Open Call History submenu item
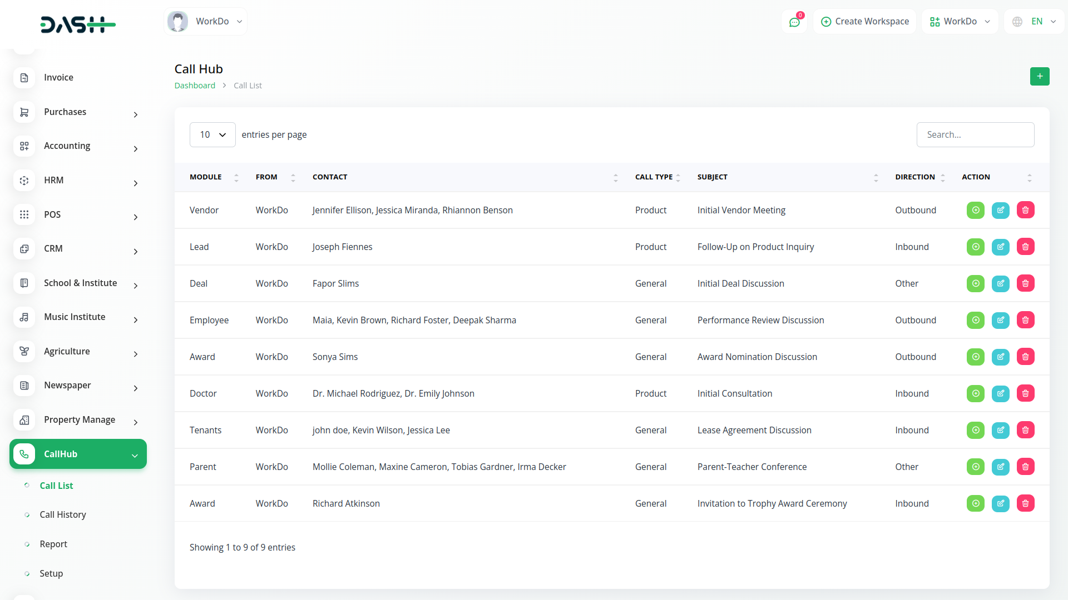 [62, 514]
